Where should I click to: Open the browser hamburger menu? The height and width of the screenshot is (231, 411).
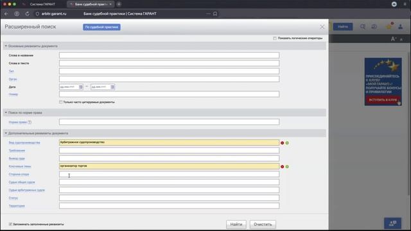(405, 4)
